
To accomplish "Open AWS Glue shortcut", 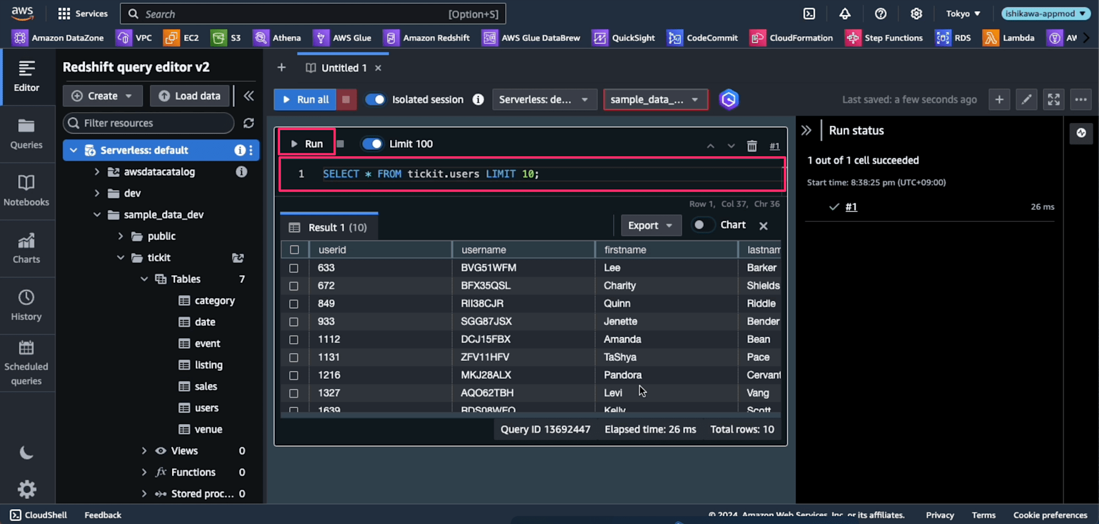I will point(342,38).
